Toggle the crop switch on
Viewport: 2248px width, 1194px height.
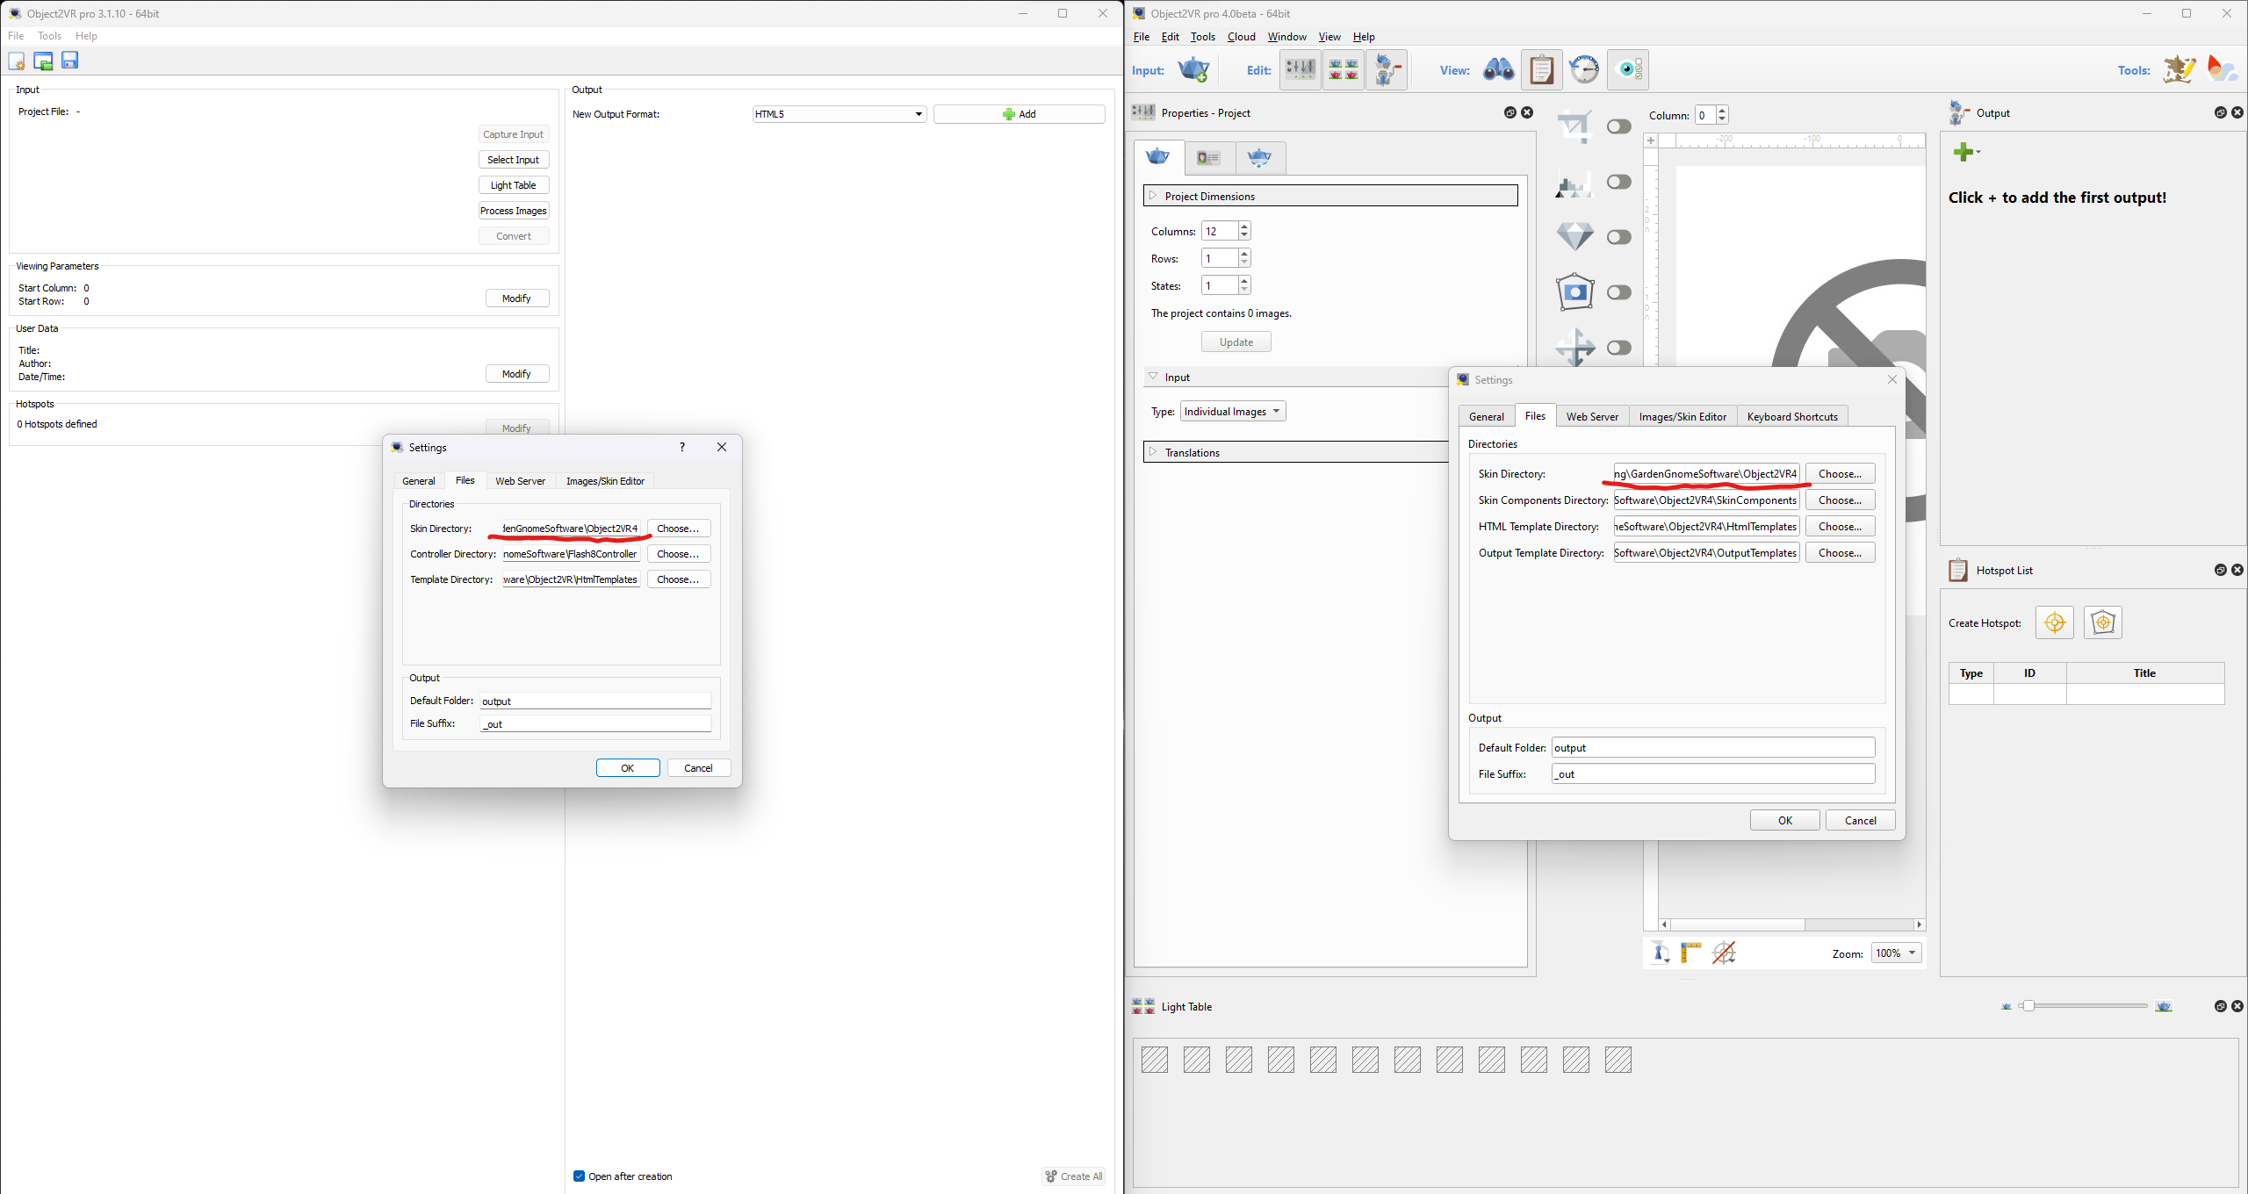[x=1619, y=127]
